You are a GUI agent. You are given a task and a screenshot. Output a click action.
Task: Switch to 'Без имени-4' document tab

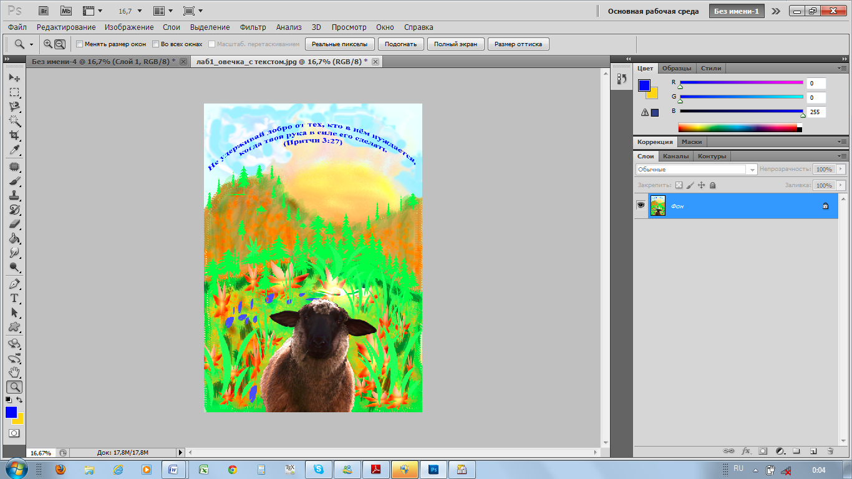pos(104,61)
